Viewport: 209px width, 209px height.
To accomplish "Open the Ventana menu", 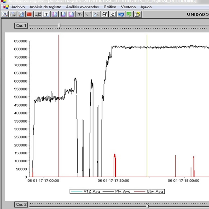I will coord(128,7).
